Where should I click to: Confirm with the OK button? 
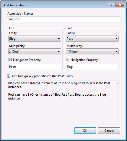(85, 131)
